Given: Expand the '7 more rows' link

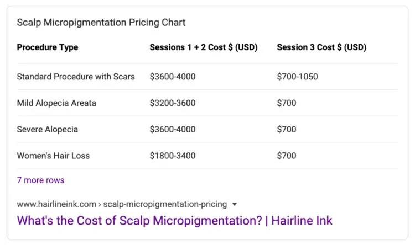Looking at the screenshot, I should tap(40, 180).
